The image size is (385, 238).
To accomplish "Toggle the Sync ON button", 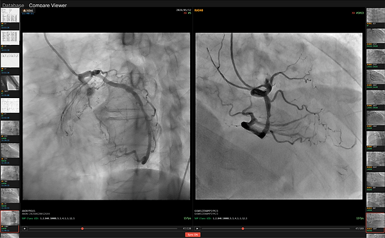I will coord(193,235).
